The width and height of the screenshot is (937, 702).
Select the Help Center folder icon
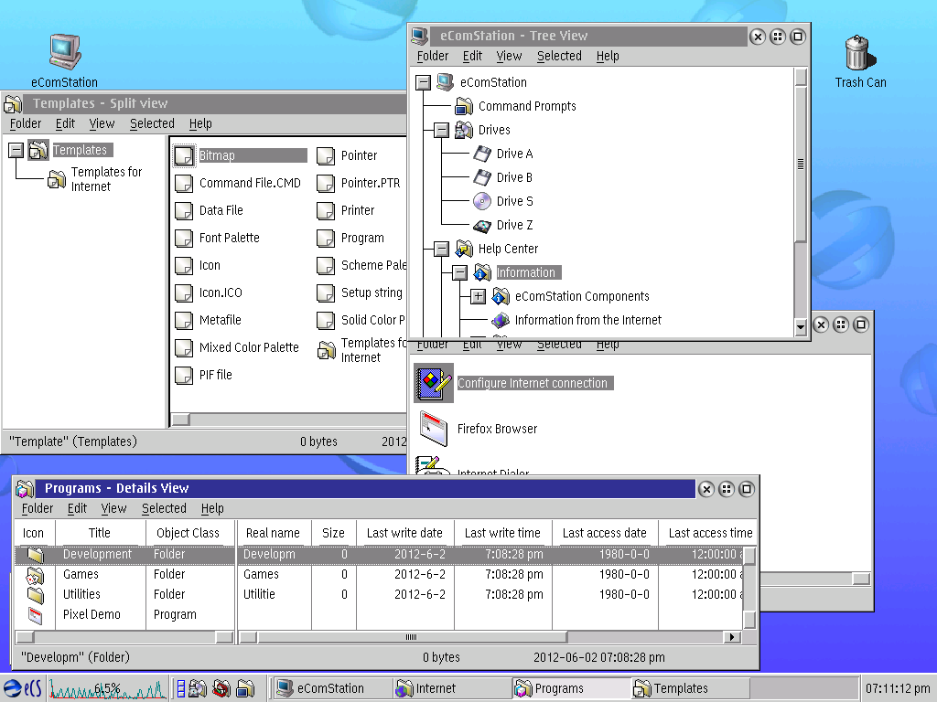click(x=464, y=249)
